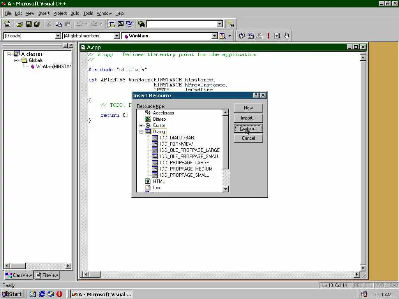Click the Compile toolbar icon

(242, 36)
